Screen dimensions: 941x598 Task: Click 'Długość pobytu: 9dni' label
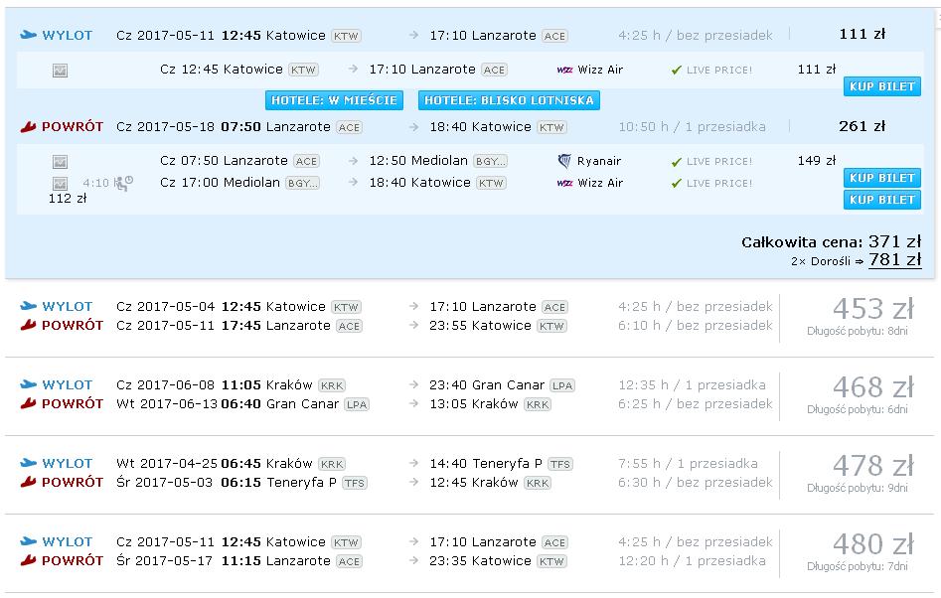857,489
